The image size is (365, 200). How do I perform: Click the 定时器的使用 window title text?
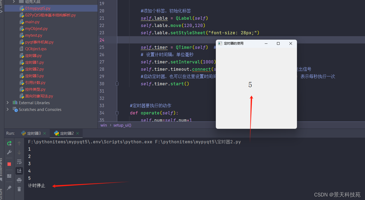point(234,43)
